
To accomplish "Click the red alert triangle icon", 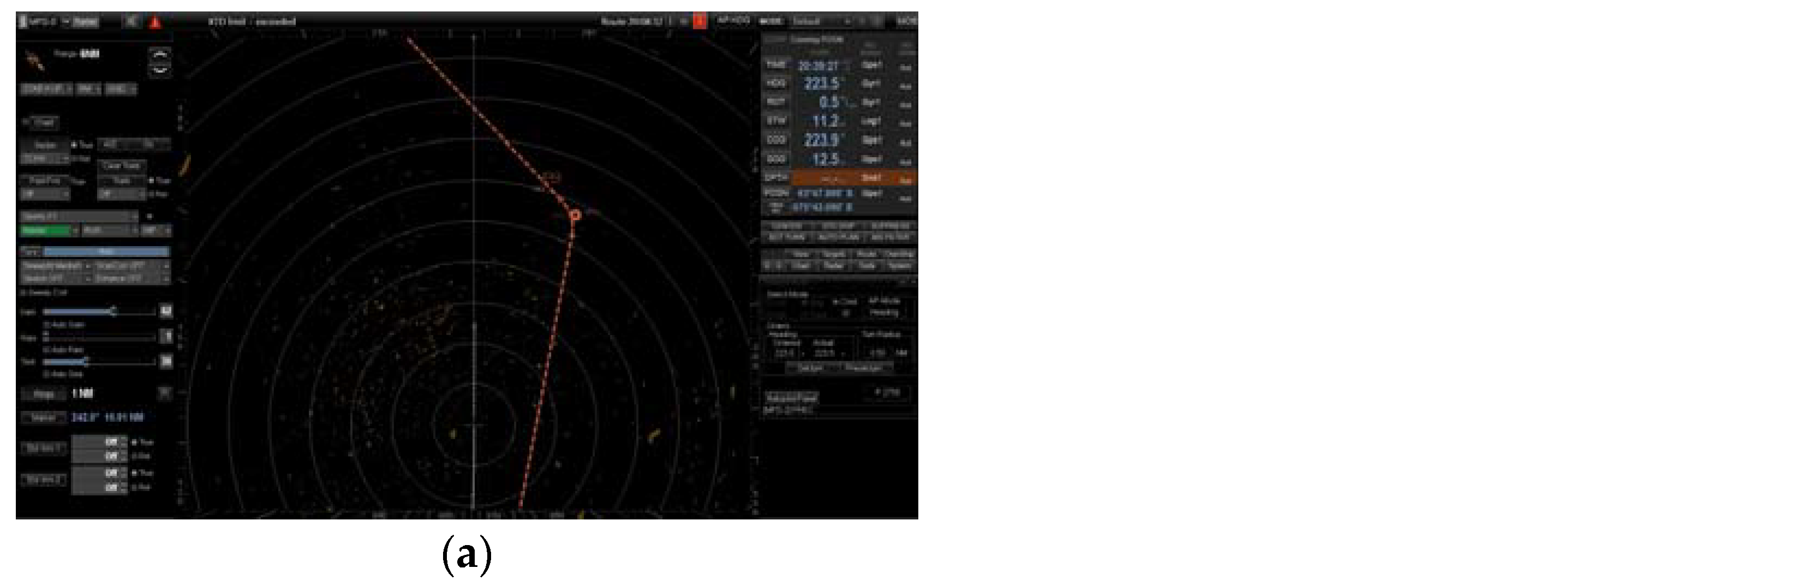I will point(155,22).
